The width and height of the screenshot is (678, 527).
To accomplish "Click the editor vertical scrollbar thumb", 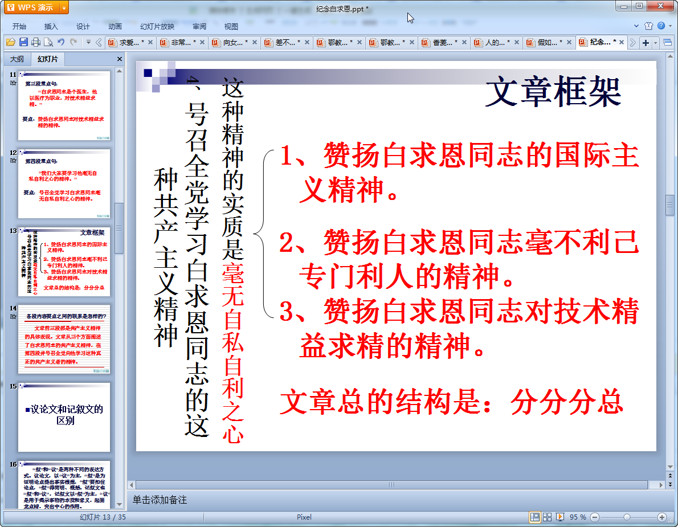I will 670,206.
